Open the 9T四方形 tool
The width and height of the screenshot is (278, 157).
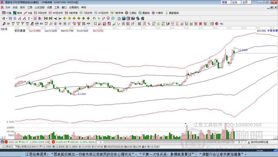tap(102, 13)
